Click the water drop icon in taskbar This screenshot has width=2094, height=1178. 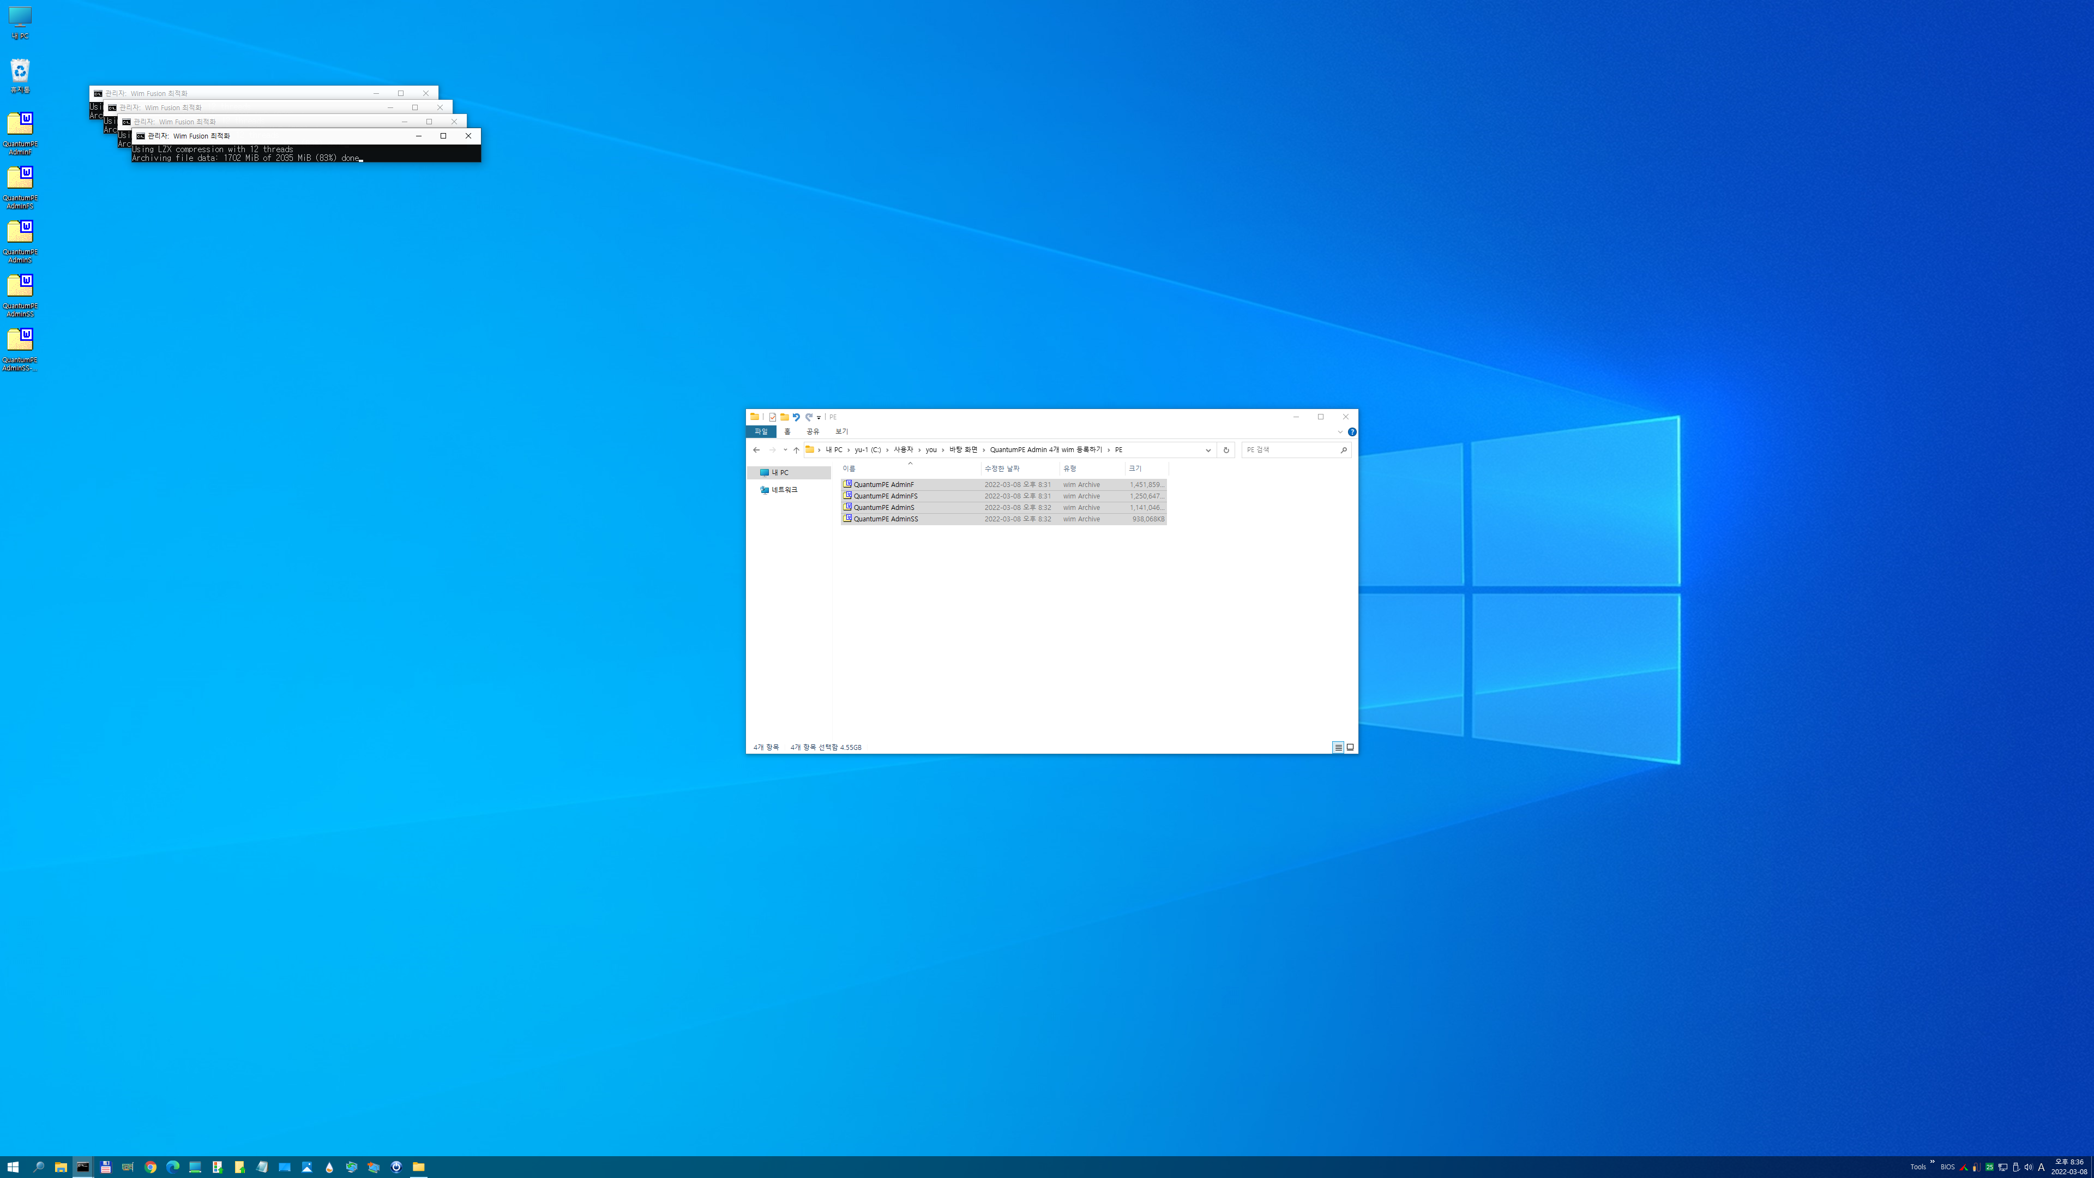329,1167
